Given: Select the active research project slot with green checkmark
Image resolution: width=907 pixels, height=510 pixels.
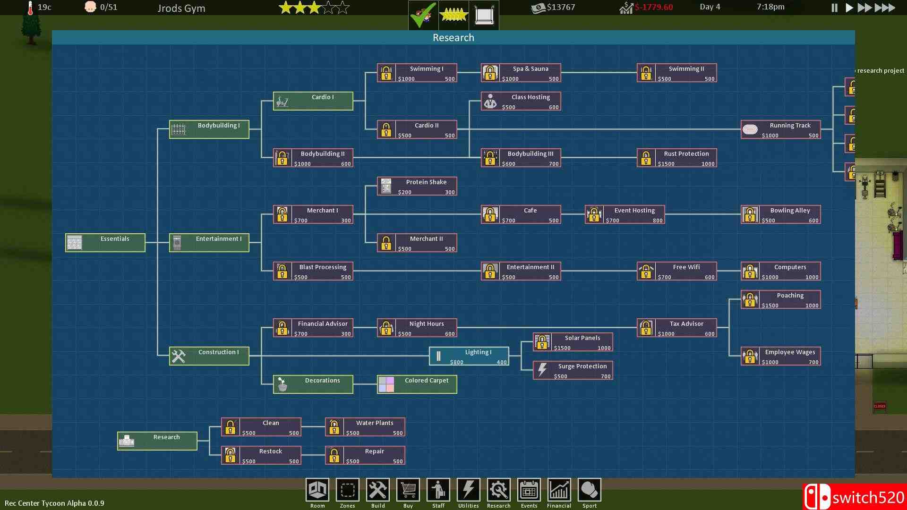Looking at the screenshot, I should point(422,14).
